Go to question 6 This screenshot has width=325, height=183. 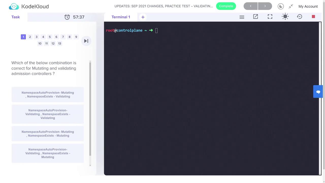56,37
